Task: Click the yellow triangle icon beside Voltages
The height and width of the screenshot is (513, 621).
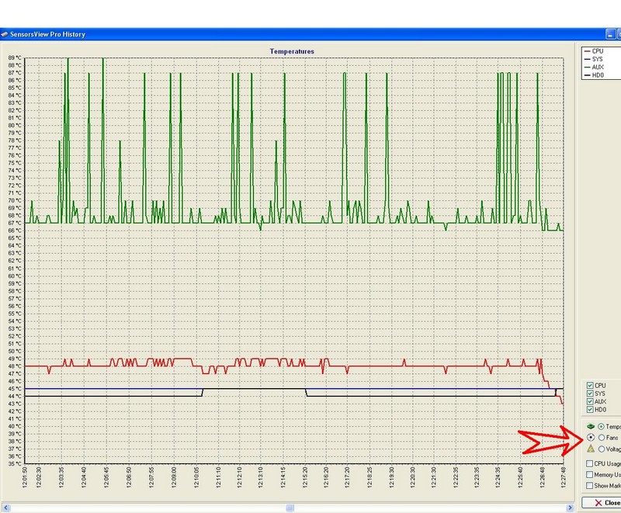Action: 591,449
